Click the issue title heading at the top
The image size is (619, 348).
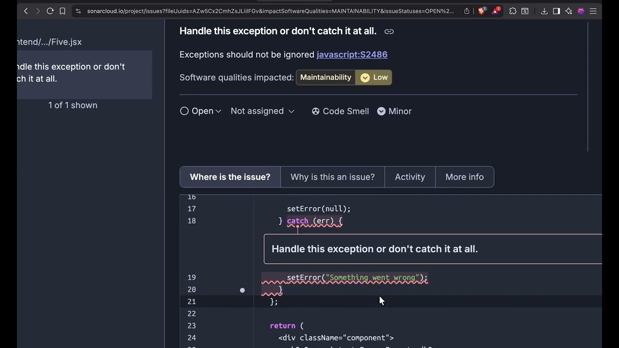tap(278, 31)
